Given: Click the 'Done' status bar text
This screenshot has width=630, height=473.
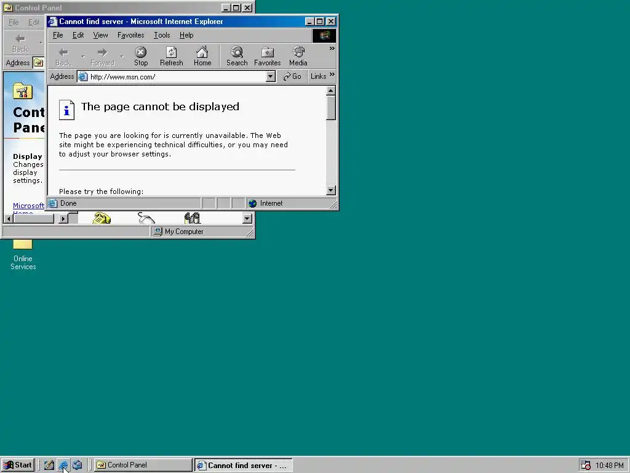Looking at the screenshot, I should click(68, 203).
